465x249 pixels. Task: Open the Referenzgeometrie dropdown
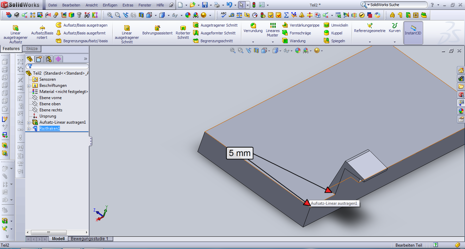370,42
